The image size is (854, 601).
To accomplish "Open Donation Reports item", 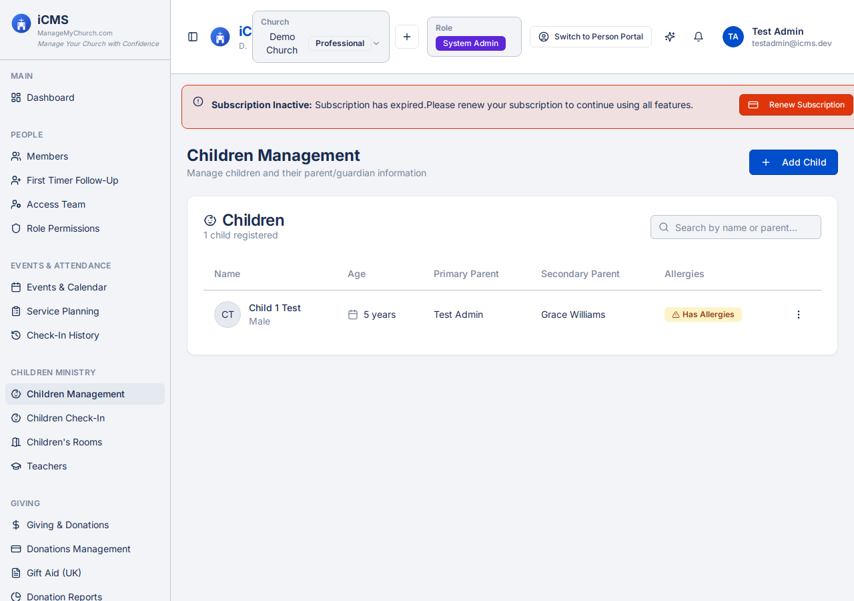I will point(85,596).
